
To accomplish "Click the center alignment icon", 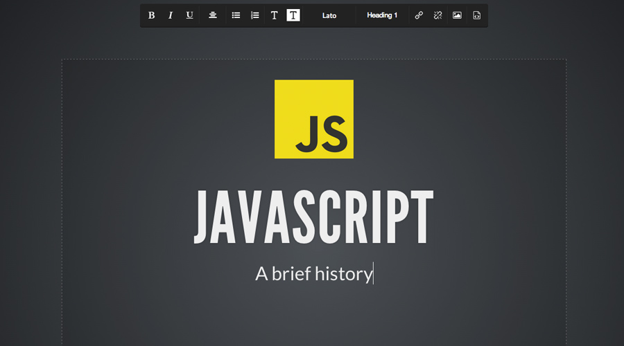I will click(213, 15).
